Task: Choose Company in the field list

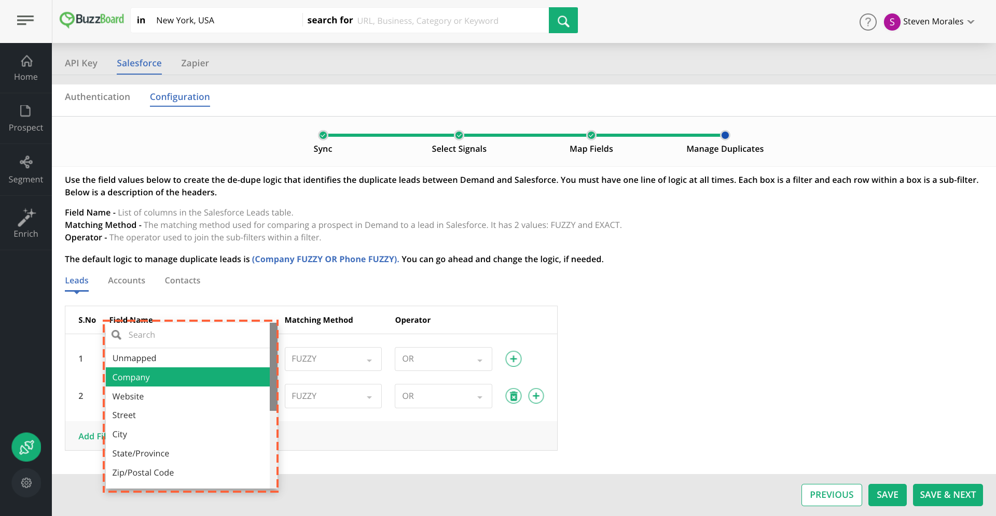Action: (x=188, y=377)
